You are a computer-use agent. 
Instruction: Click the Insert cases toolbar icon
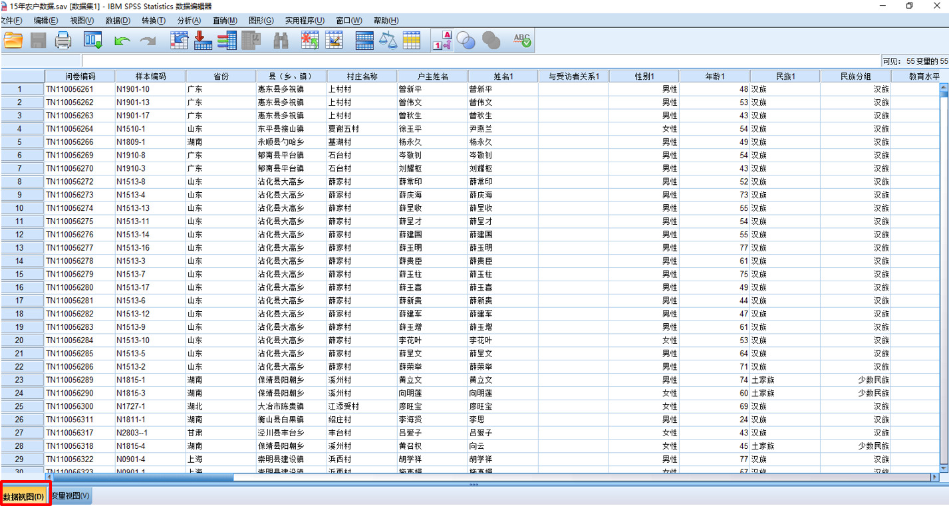[310, 41]
